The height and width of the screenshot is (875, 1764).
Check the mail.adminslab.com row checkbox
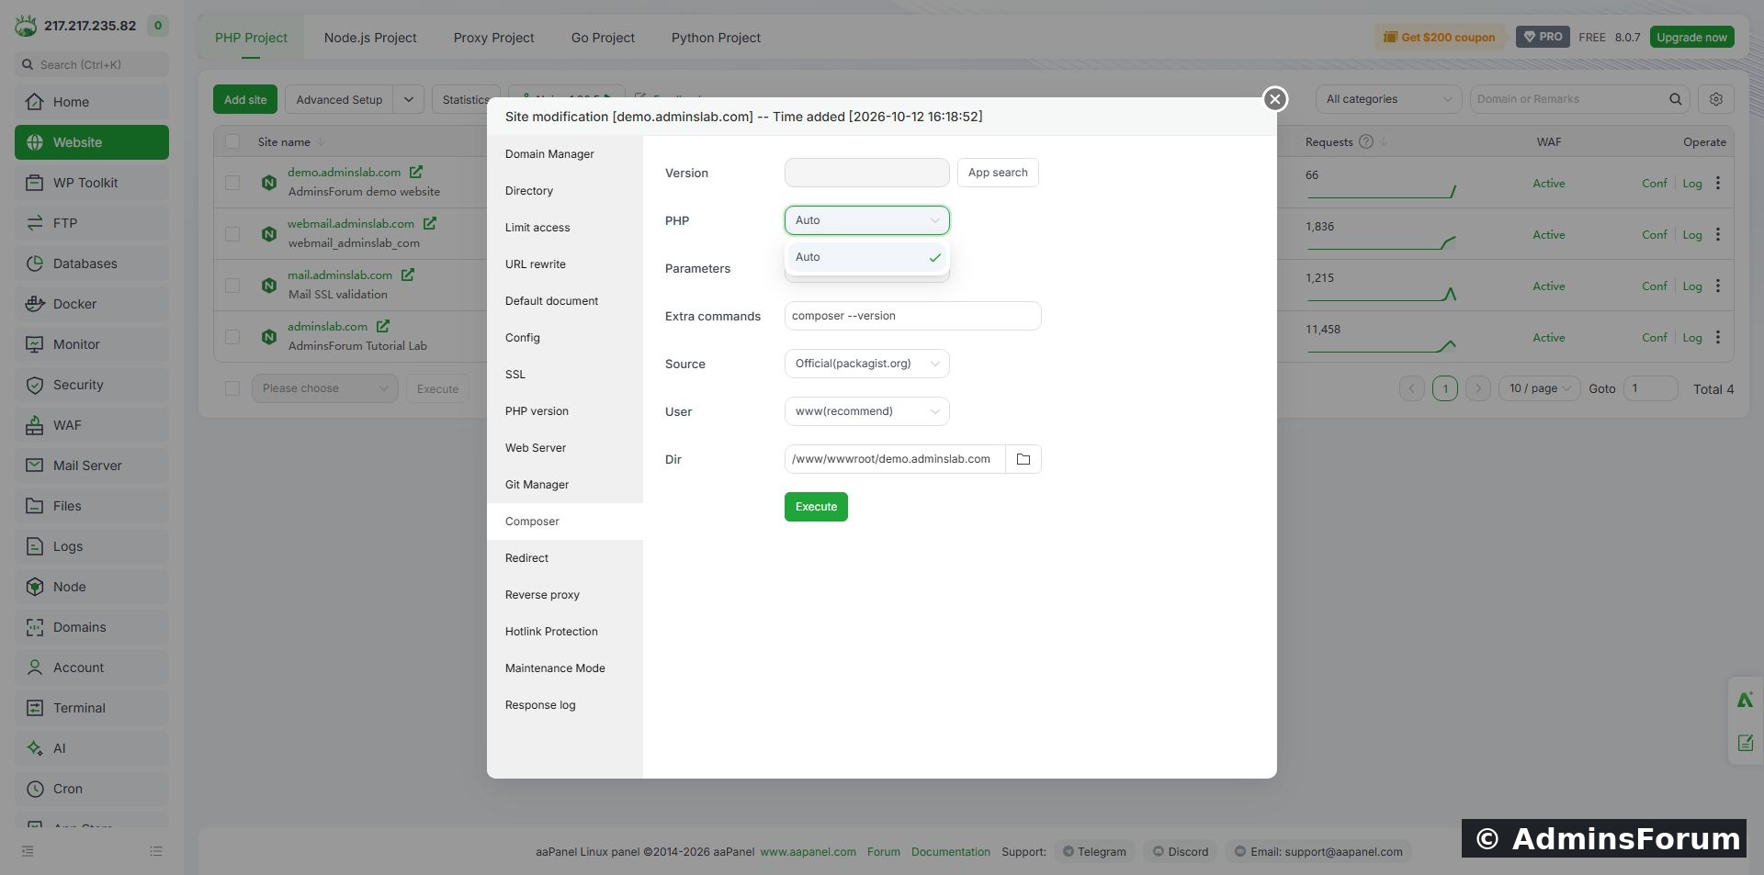tap(232, 286)
